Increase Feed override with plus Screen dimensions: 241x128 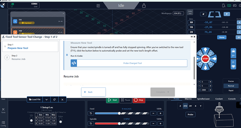[160, 113]
